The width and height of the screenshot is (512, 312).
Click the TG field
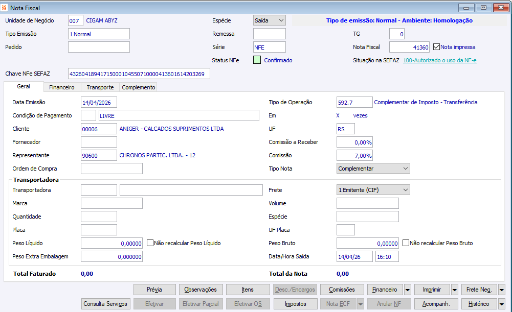pos(397,34)
